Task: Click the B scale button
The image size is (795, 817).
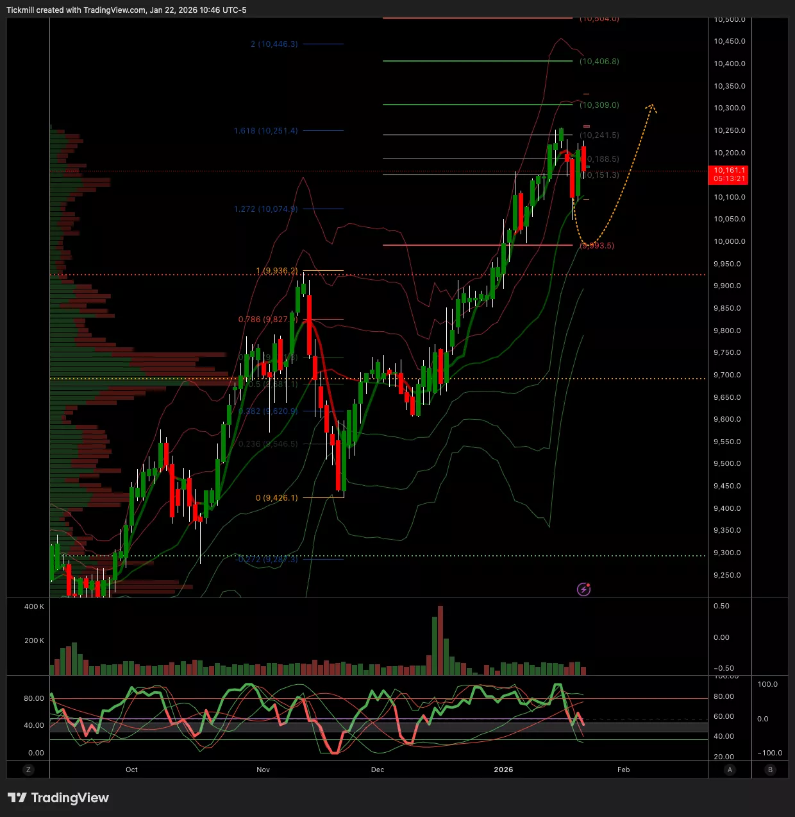Action: (770, 770)
